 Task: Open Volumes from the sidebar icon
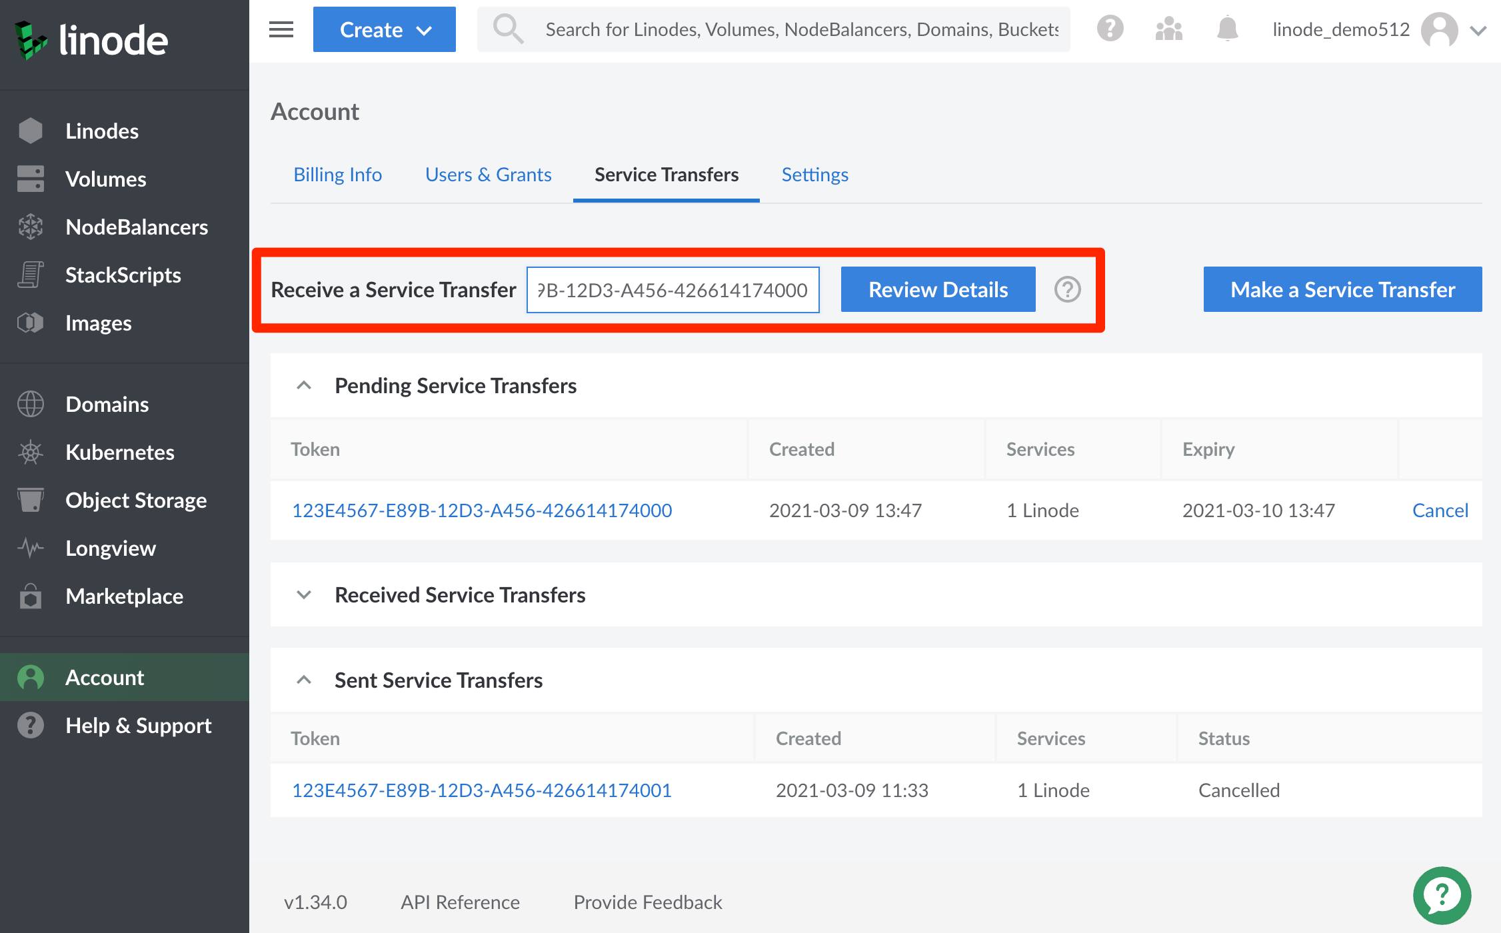point(32,179)
